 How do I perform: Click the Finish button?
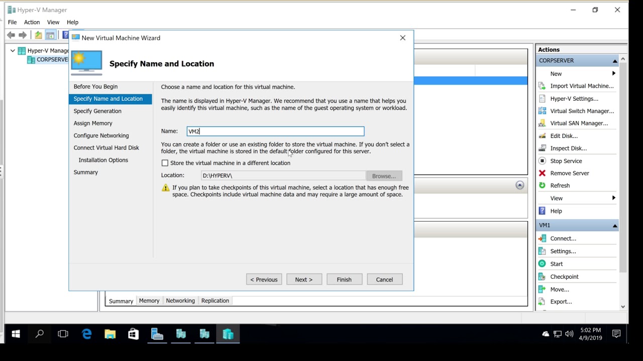[344, 279]
